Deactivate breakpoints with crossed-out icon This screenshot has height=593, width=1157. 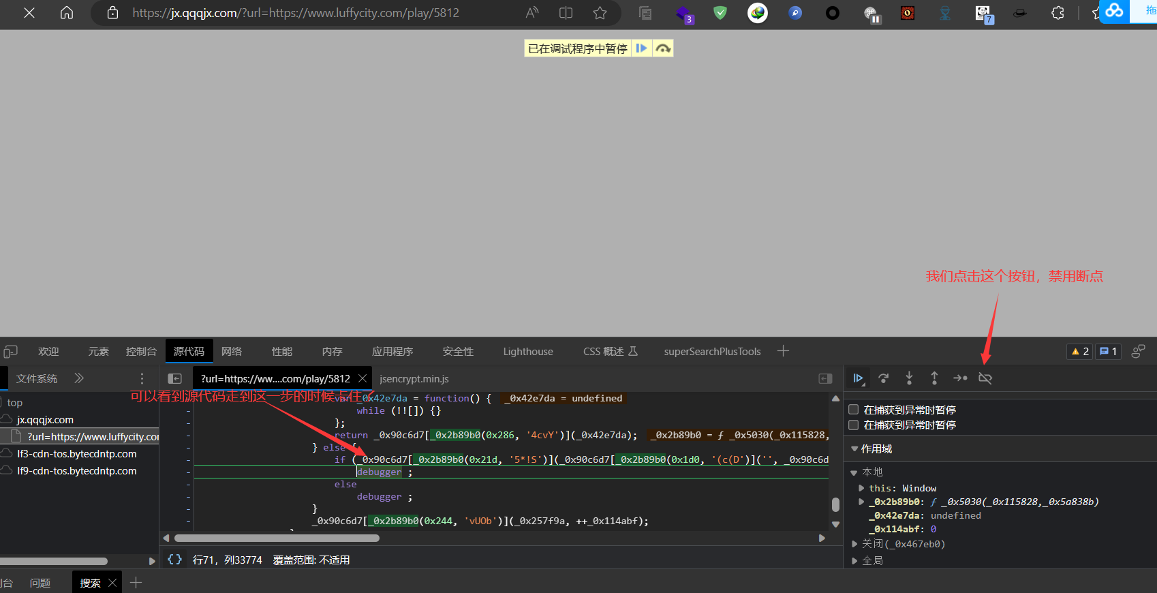[985, 378]
